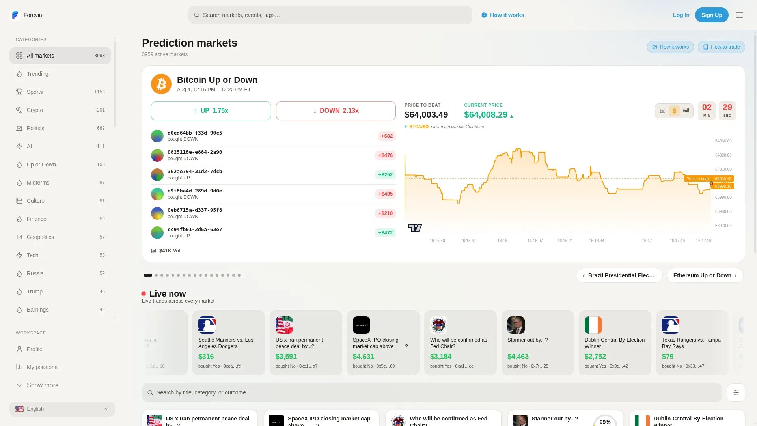Click the How to trade button
This screenshot has height=426, width=757.
(x=722, y=47)
